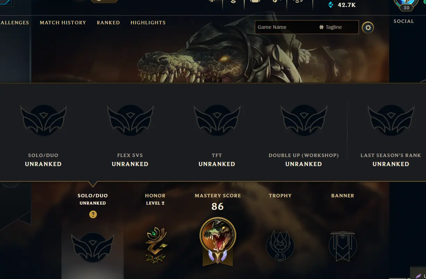Open profile settings gear icon
Image resolution: width=426 pixels, height=279 pixels.
[x=368, y=27]
